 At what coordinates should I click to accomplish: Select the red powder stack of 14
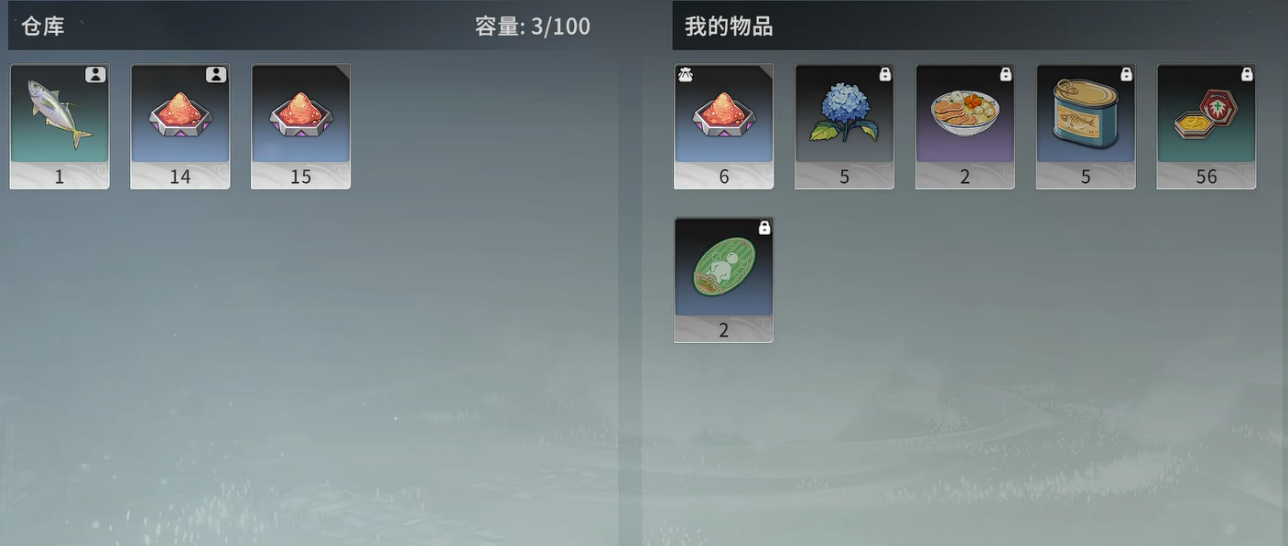point(180,126)
